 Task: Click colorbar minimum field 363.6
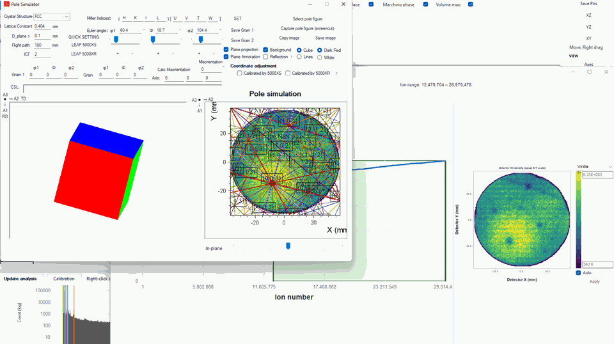(597, 265)
